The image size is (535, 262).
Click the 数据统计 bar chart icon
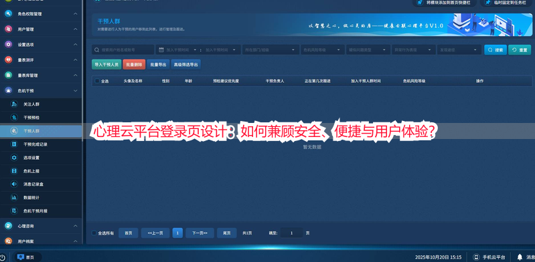pos(14,197)
